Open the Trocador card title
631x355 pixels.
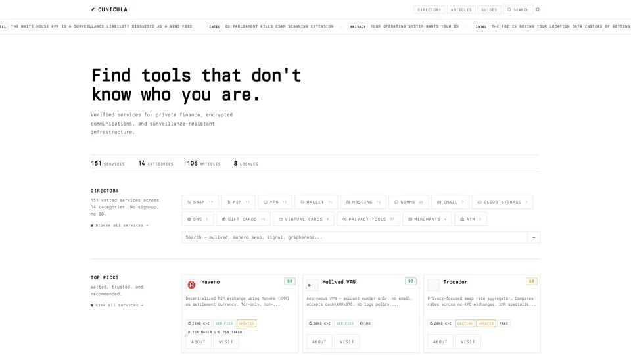coord(455,282)
